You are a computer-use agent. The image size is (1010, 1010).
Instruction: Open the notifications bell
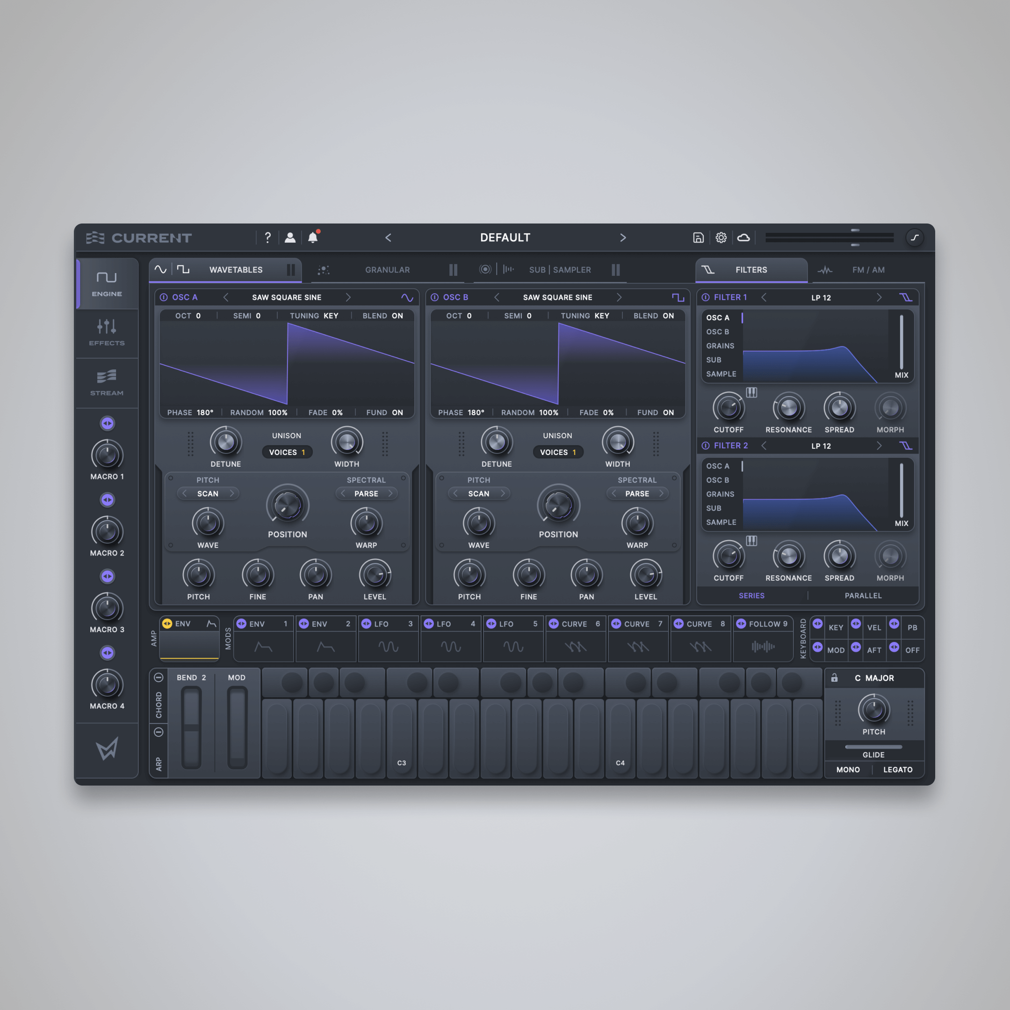tap(313, 238)
